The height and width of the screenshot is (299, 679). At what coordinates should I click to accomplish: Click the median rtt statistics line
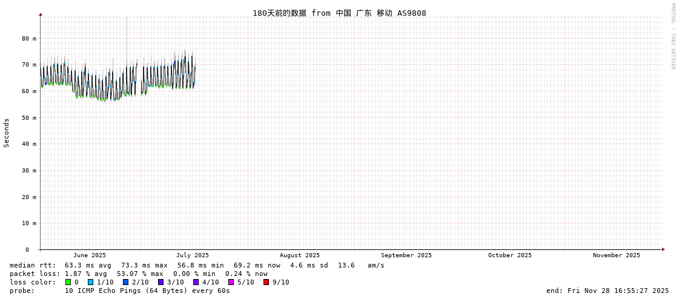click(197, 265)
